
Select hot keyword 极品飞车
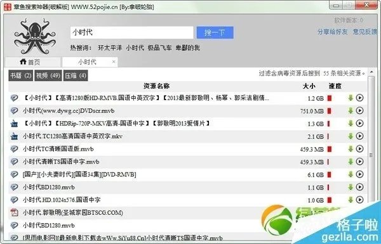click(x=159, y=48)
